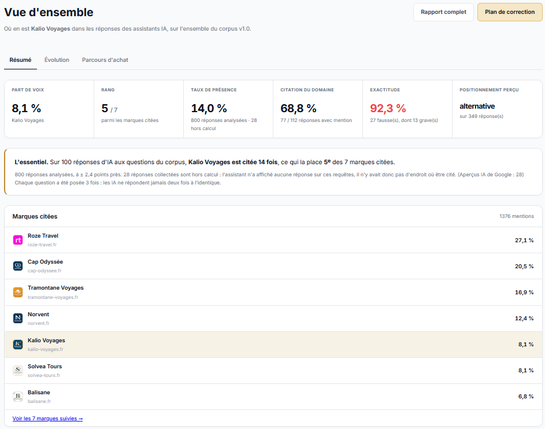
Task: Click the alternative positioning value
Action: tap(477, 106)
